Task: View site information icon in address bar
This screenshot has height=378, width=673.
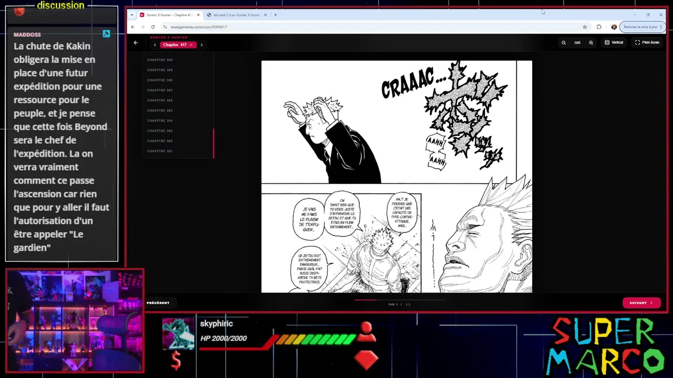Action: [165, 27]
